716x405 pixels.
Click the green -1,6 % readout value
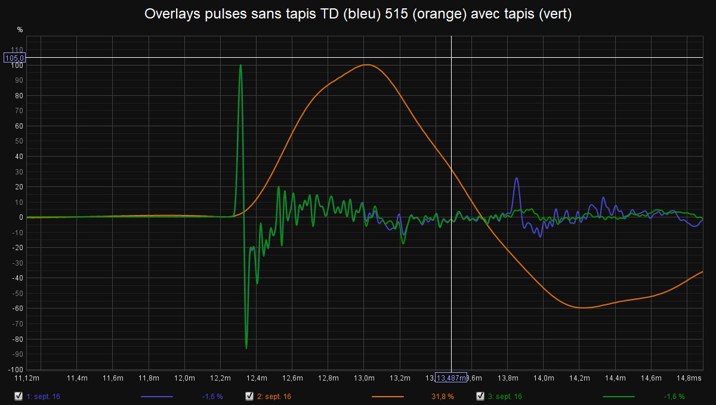[674, 396]
